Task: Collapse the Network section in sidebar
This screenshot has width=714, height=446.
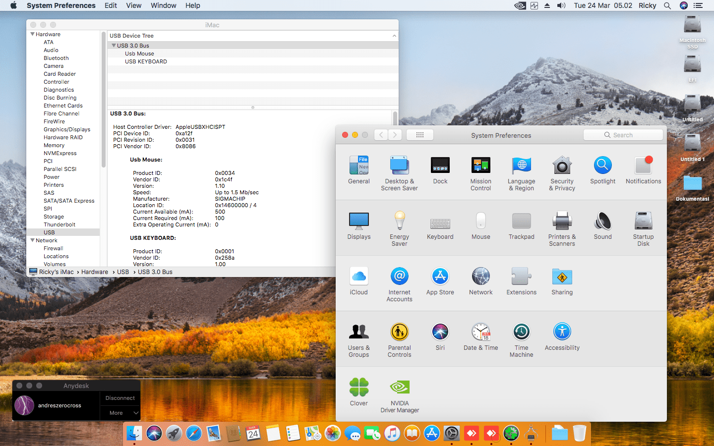Action: [x=33, y=240]
